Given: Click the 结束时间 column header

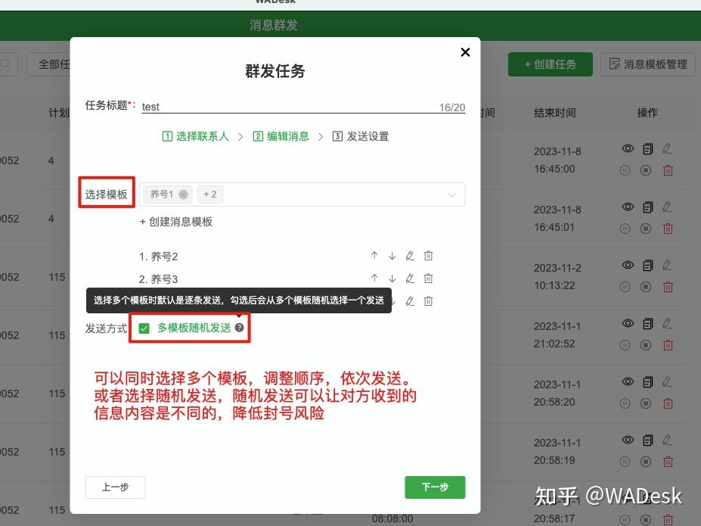Looking at the screenshot, I should (x=554, y=113).
